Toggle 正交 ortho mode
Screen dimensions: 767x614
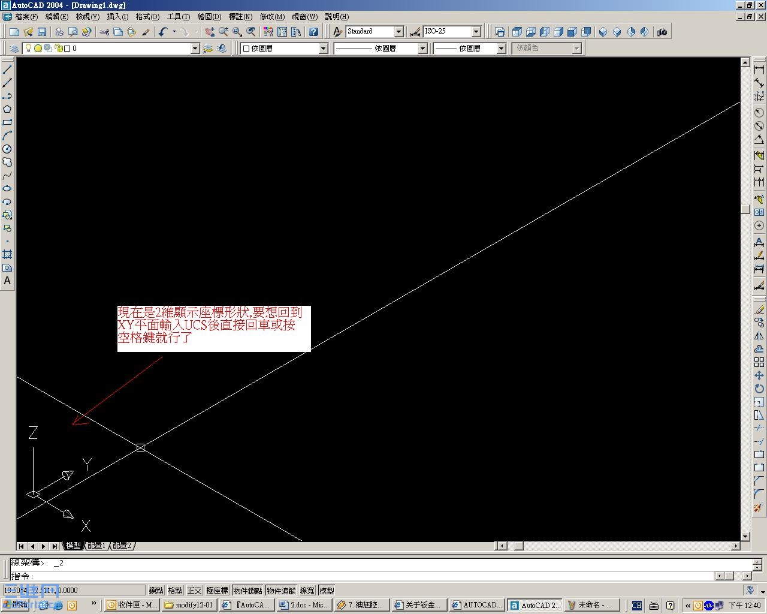tap(195, 591)
